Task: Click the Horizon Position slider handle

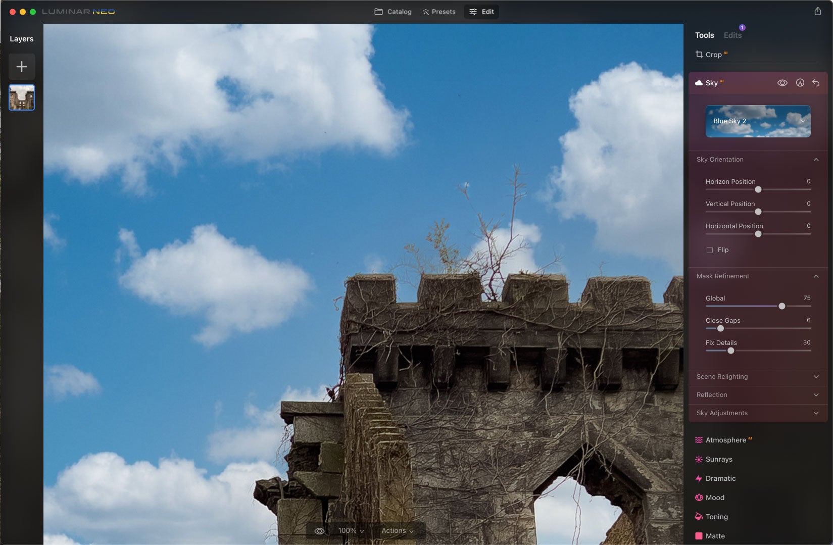Action: (758, 189)
